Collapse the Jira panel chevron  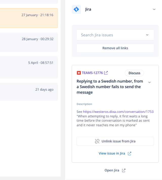[154, 9]
